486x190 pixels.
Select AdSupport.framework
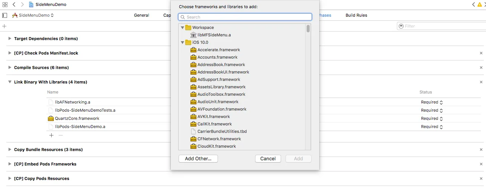tap(219, 79)
